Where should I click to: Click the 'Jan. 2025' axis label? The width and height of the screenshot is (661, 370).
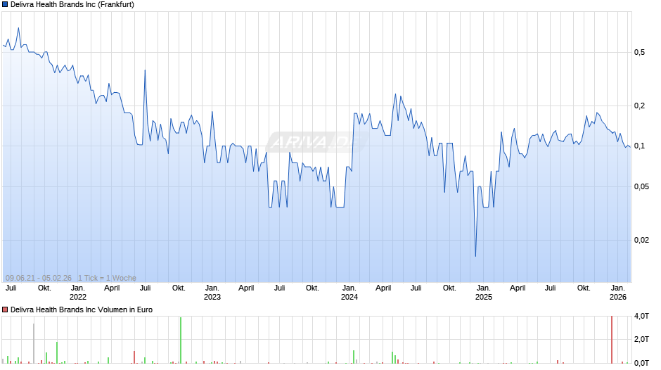[x=484, y=293]
